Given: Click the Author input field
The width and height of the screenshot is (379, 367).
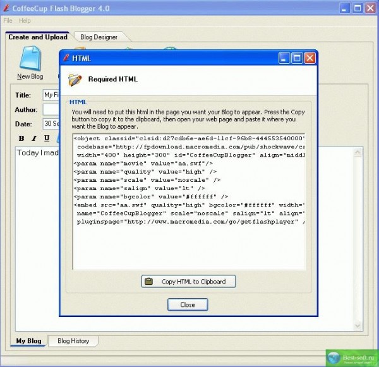Looking at the screenshot, I should tap(51, 109).
